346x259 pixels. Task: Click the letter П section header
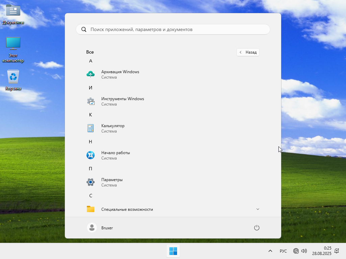click(x=91, y=169)
